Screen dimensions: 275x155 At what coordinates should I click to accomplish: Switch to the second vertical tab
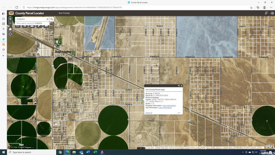click(3, 19)
